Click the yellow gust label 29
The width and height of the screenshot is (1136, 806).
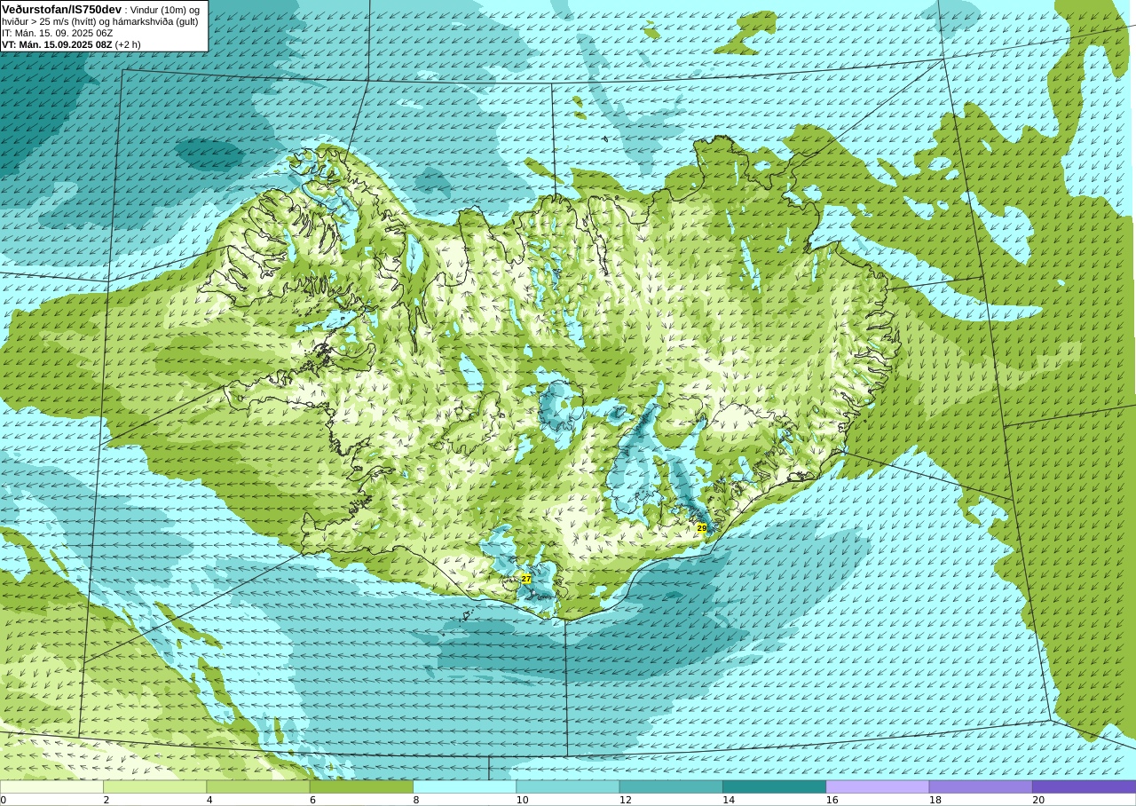[x=701, y=528]
